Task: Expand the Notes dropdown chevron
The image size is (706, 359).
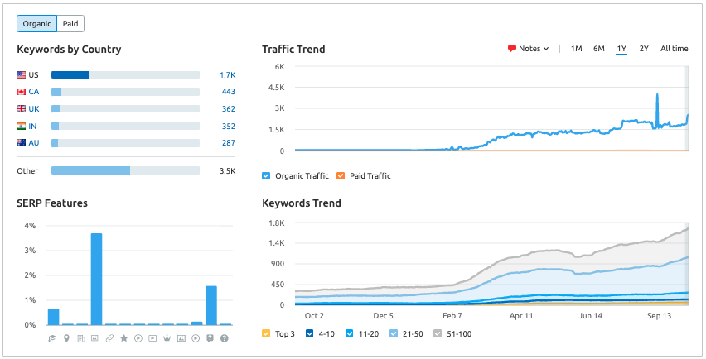Action: click(547, 49)
